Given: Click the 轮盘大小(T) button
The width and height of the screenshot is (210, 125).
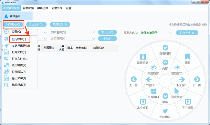Looking at the screenshot, I should point(187,33).
